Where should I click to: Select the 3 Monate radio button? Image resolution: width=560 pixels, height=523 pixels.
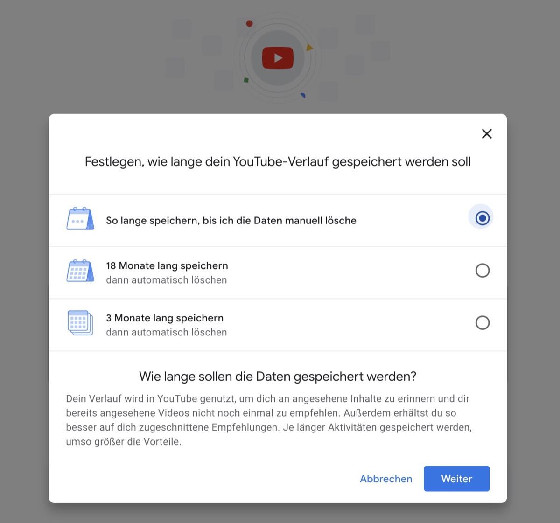coord(482,323)
